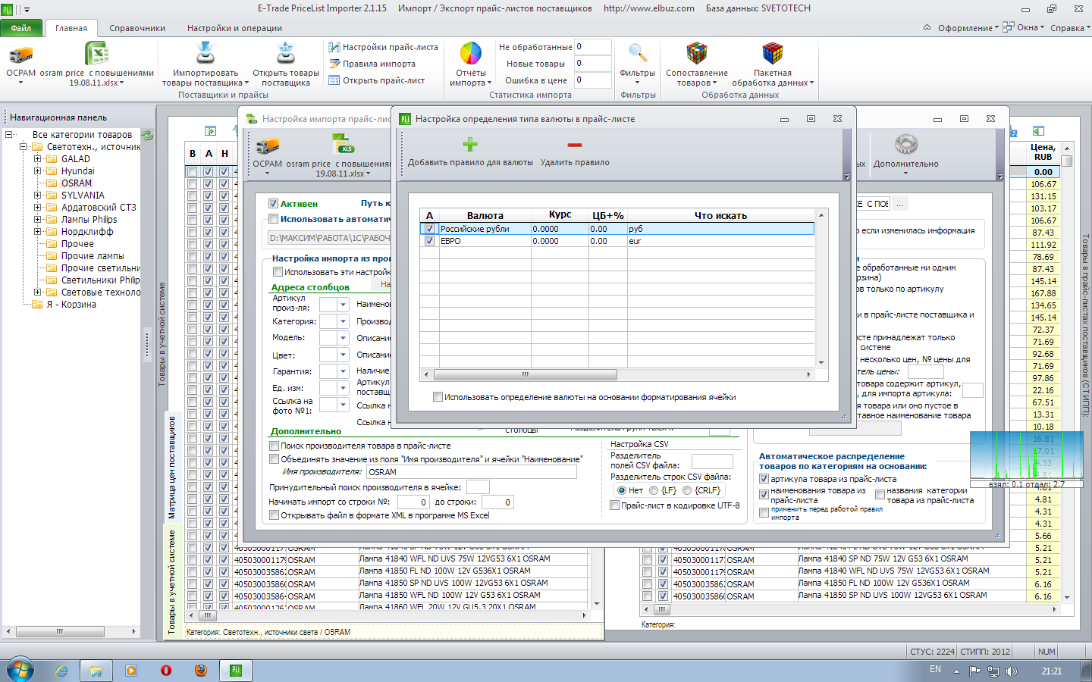Screen dimensions: 1092x682
Task: Click the Filters magnifier icon
Action: (x=638, y=54)
